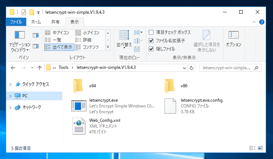
Task: Open the Navigation pane dropdown button
Action: click(20, 41)
